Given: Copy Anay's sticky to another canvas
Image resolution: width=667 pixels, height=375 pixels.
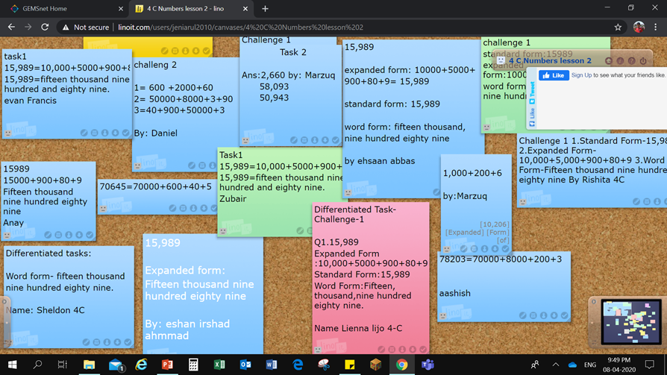Looking at the screenshot, I should pos(79,235).
